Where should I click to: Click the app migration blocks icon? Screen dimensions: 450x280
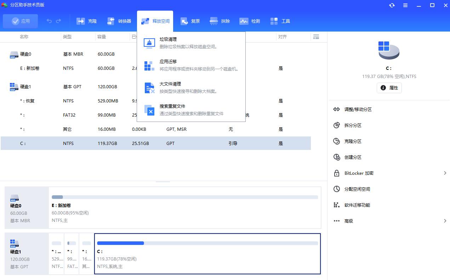(x=149, y=66)
